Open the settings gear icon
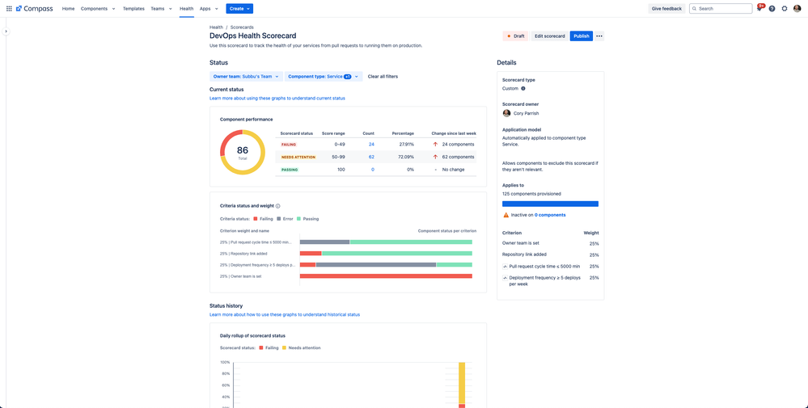Viewport: 808px width, 408px height. pyautogui.click(x=785, y=9)
